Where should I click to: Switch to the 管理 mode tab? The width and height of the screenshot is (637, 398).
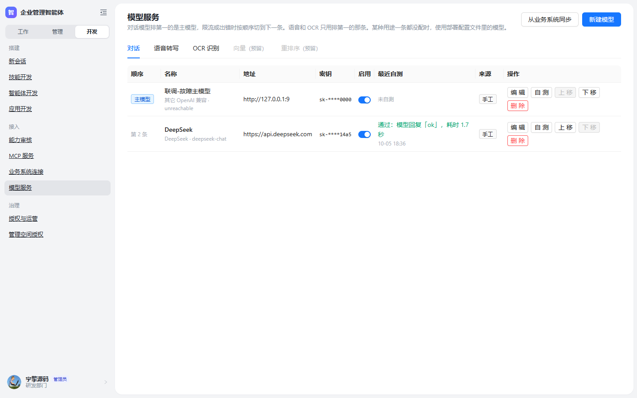[x=58, y=32]
